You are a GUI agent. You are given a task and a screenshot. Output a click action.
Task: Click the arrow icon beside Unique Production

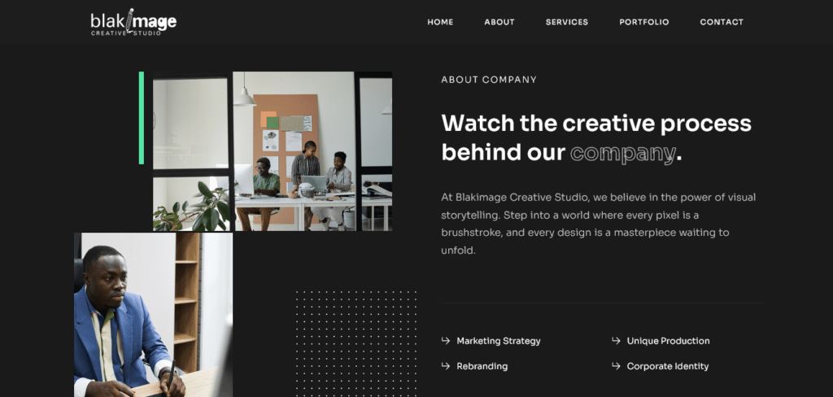[x=616, y=341]
